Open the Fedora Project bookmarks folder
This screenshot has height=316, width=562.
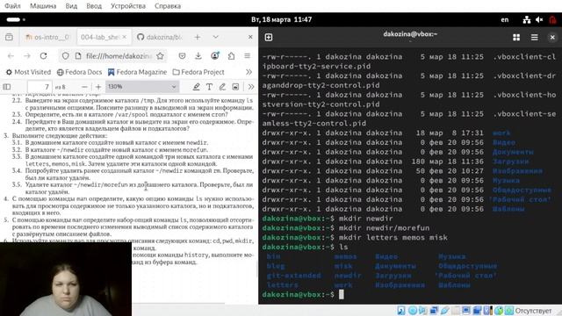pos(198,72)
